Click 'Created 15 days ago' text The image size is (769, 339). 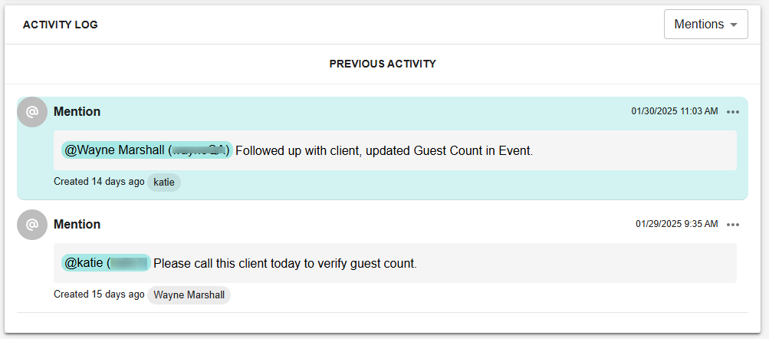99,295
